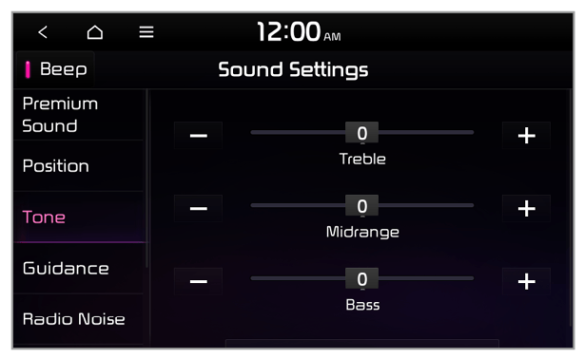
Task: Open the Guidance sound settings
Action: (79, 268)
